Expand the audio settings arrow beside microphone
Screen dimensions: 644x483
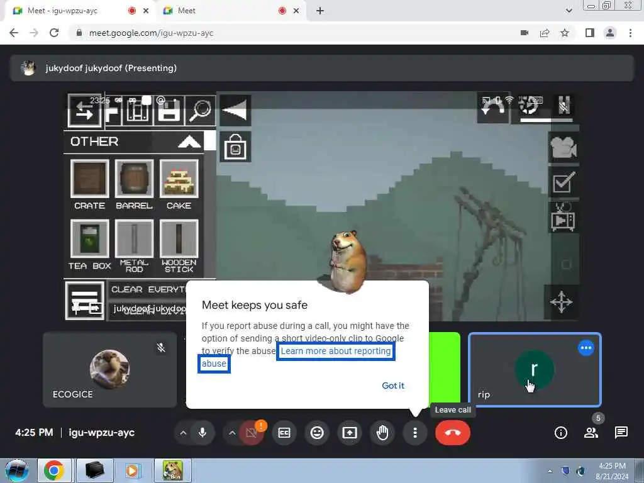click(183, 433)
